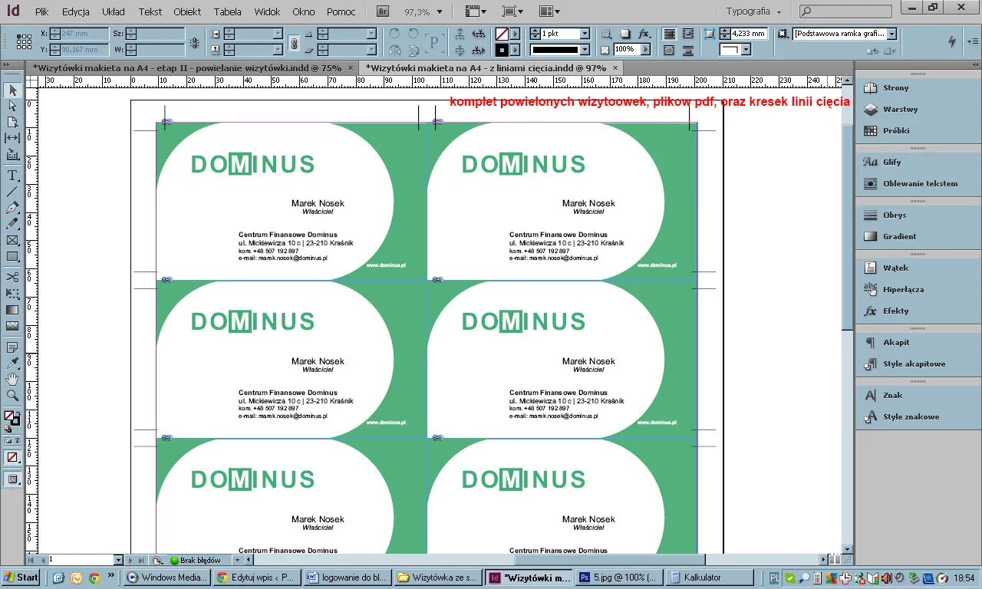Toggle the constrain proportions chain icon
Viewport: 982px width, 589px height.
[294, 42]
